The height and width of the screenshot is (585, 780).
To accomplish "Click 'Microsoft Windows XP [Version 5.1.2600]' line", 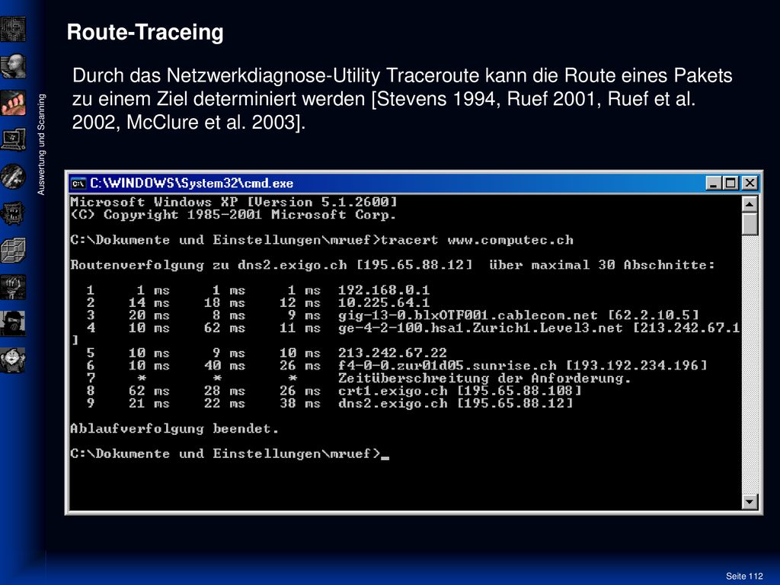I will tap(234, 202).
